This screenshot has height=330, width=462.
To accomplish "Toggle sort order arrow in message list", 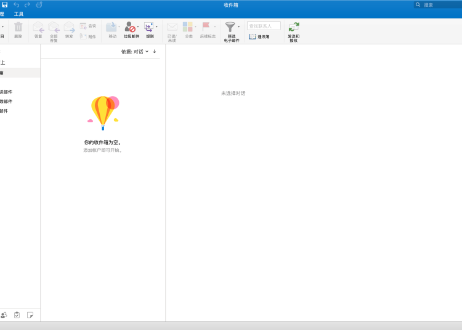I will tap(155, 52).
